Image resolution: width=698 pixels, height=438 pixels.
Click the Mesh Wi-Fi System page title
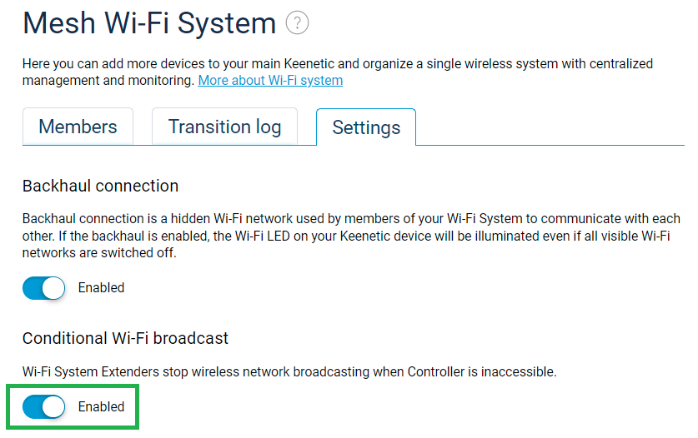[149, 23]
